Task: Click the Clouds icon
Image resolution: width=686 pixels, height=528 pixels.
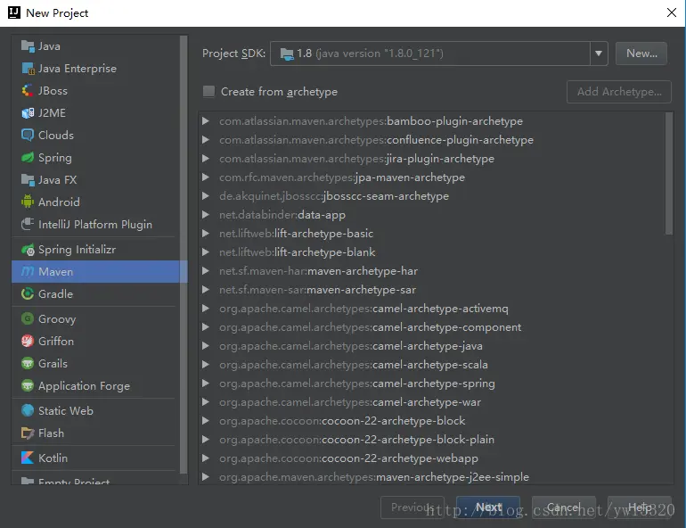Action: pyautogui.click(x=28, y=135)
